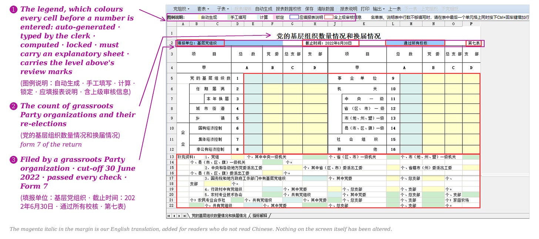The height and width of the screenshot is (239, 539).
Task: Select the 党的基层组织数量情况和换届情况 sheet tab
Action: pos(219,216)
